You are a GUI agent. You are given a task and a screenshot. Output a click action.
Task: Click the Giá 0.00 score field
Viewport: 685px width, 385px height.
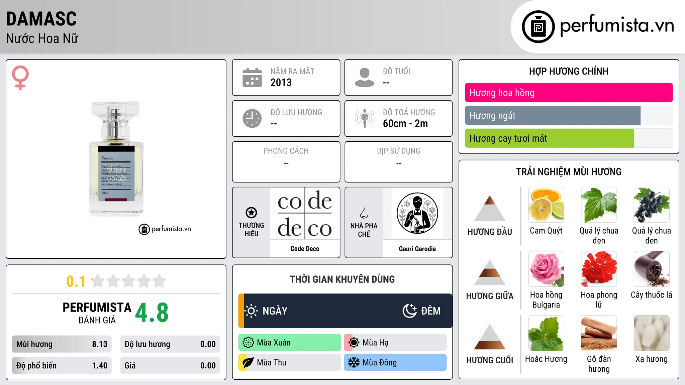tap(170, 366)
